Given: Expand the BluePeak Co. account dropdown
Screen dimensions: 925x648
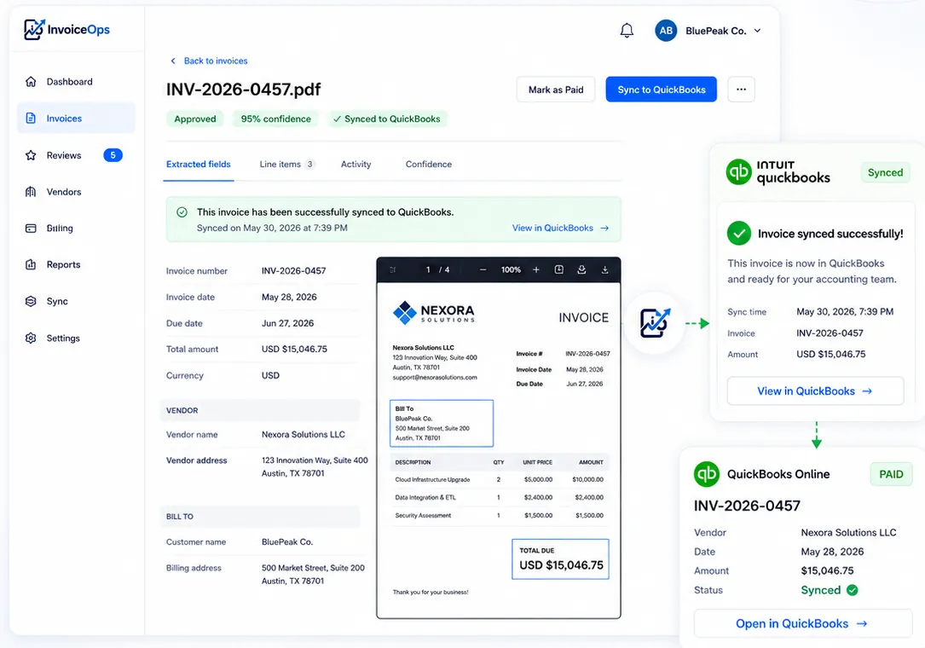Looking at the screenshot, I should click(757, 31).
